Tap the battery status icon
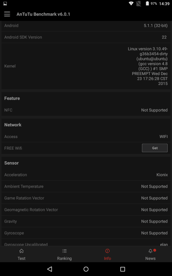The height and width of the screenshot is (276, 172). point(147,3)
